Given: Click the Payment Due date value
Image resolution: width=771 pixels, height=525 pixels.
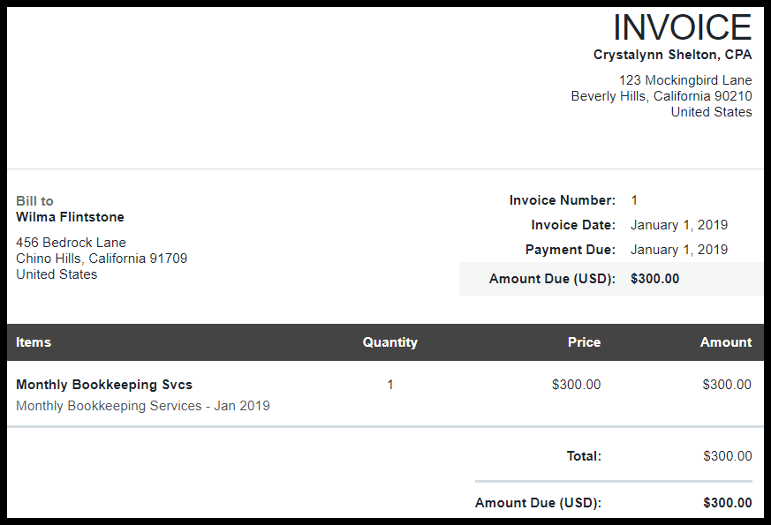Looking at the screenshot, I should [679, 250].
